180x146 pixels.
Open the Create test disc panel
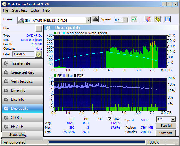tap(22, 72)
